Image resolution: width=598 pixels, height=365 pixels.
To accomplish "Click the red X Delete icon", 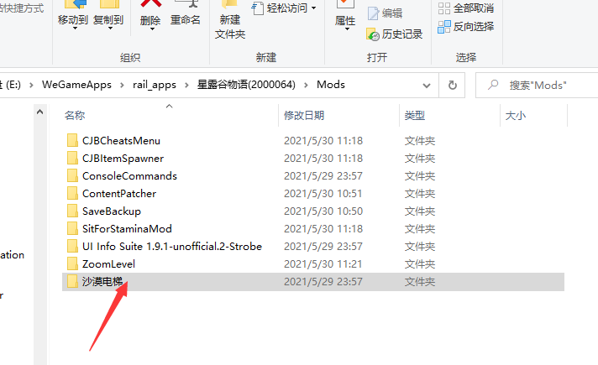I will 149,4.
